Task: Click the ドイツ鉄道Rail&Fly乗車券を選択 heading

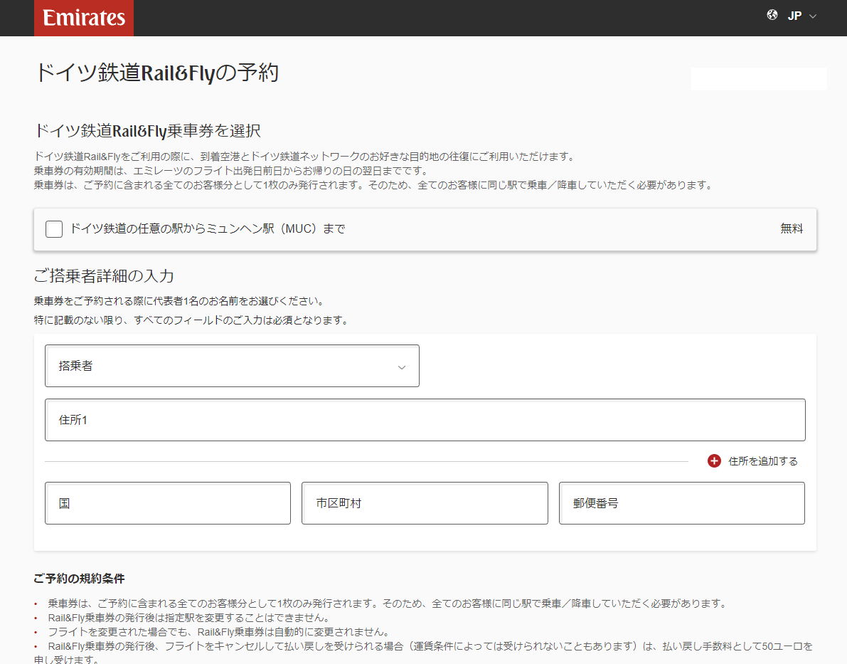Action: [x=147, y=131]
